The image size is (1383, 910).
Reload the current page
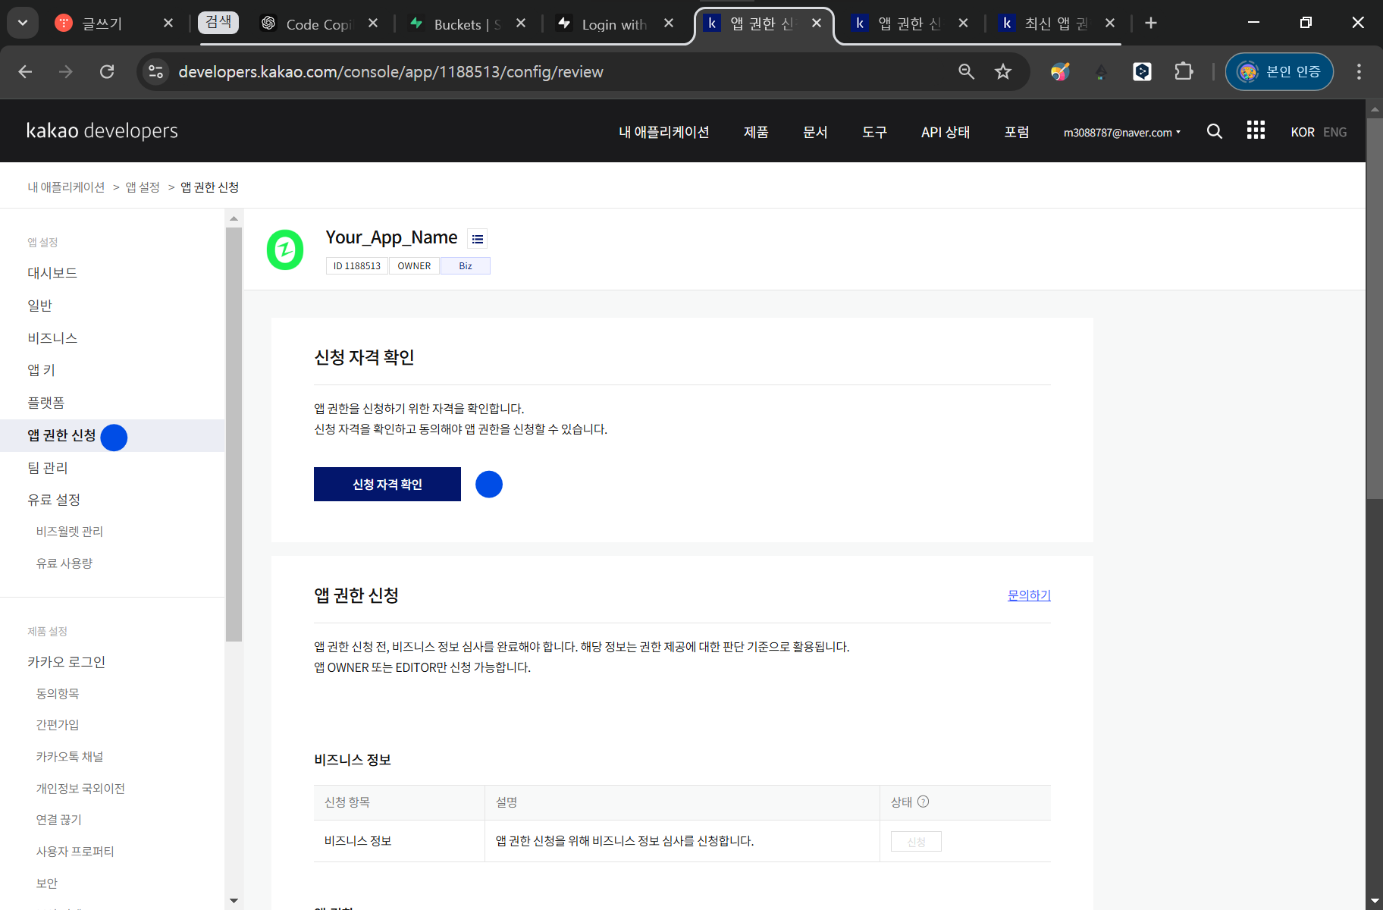(x=107, y=71)
